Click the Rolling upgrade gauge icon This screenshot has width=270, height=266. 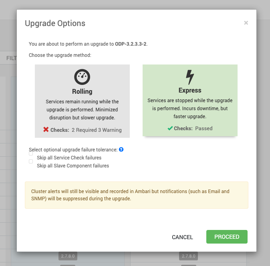tap(82, 77)
